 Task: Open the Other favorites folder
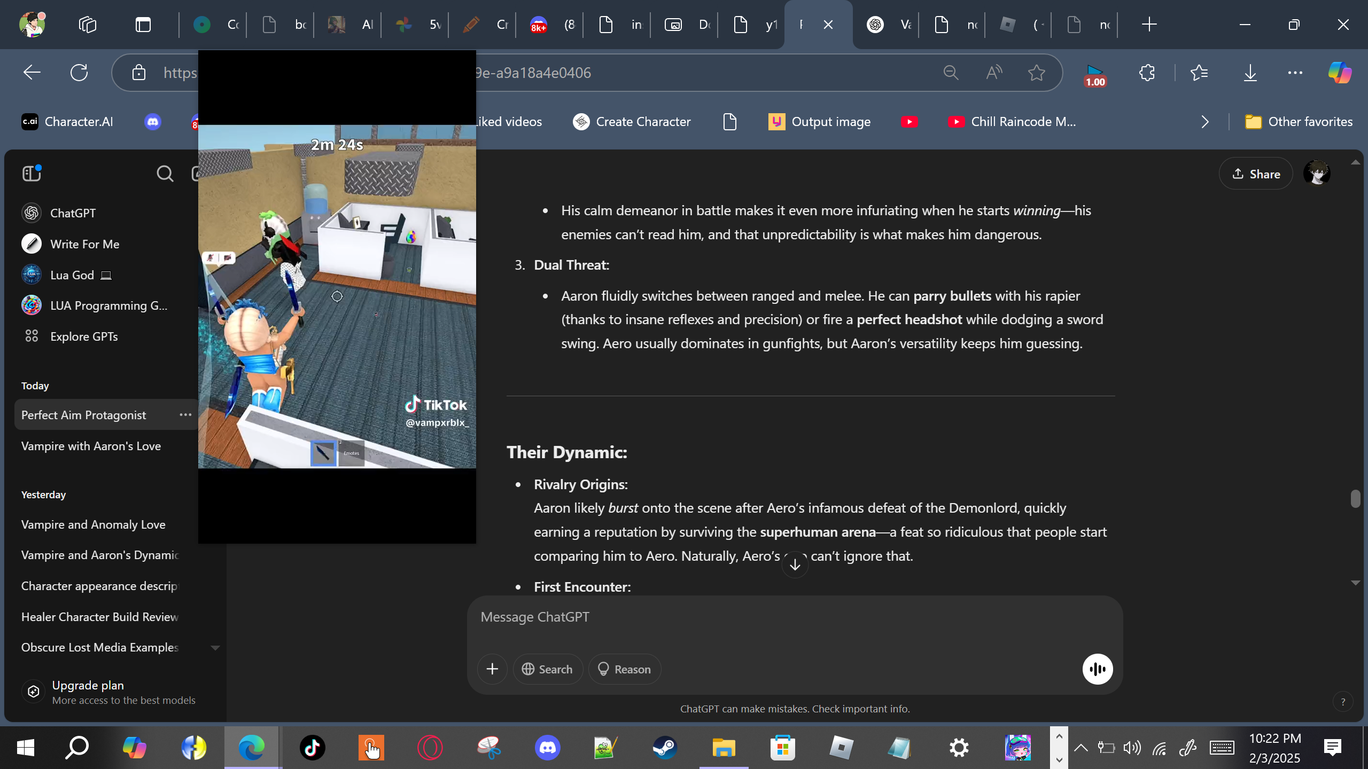tap(1299, 122)
